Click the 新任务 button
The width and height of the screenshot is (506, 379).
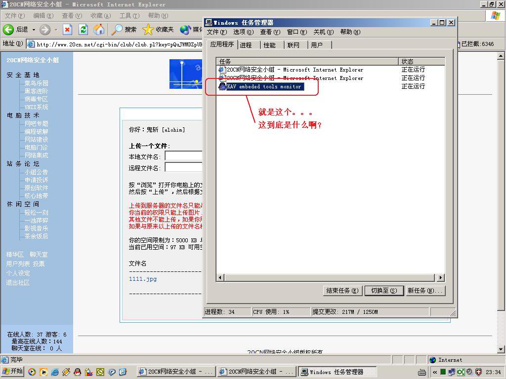(x=424, y=291)
